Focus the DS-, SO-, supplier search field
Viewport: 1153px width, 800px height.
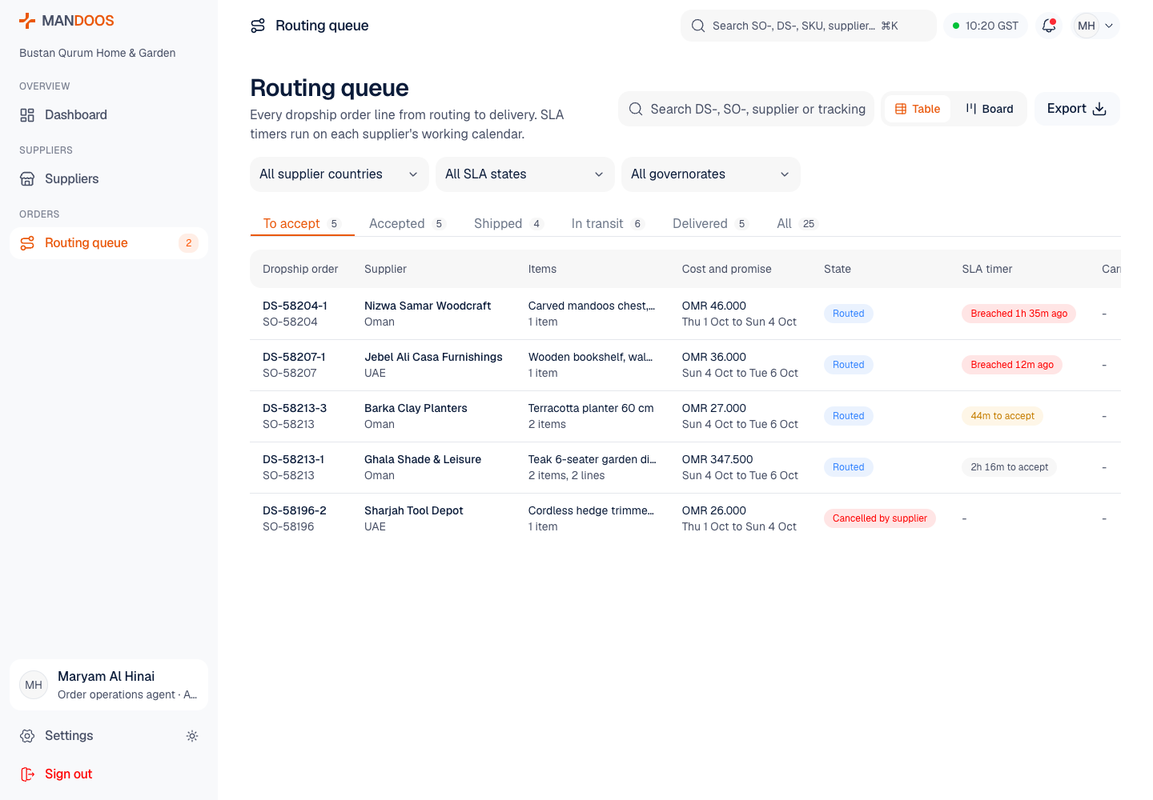pyautogui.click(x=746, y=109)
